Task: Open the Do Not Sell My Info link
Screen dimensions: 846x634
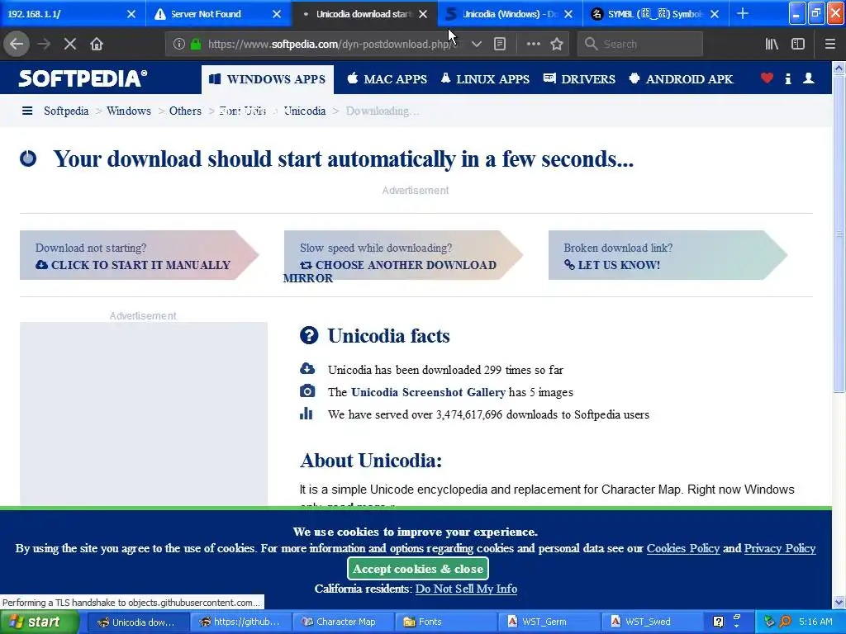Action: tap(466, 588)
